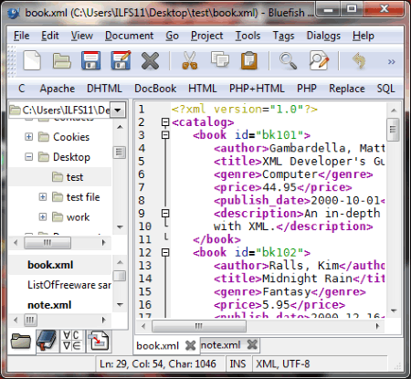Click the folder tree down scroll arrow
This screenshot has height=379, width=411.
click(120, 227)
